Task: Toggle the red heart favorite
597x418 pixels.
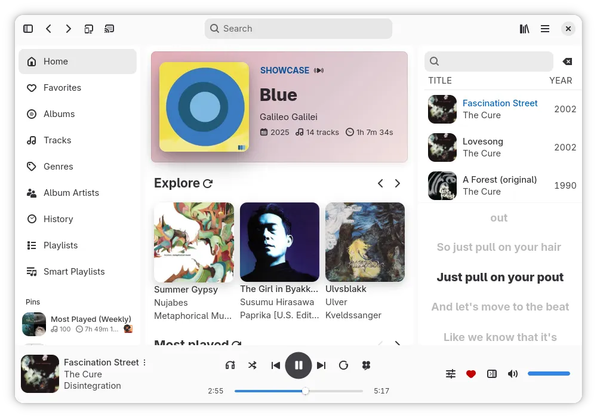Action: pyautogui.click(x=471, y=374)
